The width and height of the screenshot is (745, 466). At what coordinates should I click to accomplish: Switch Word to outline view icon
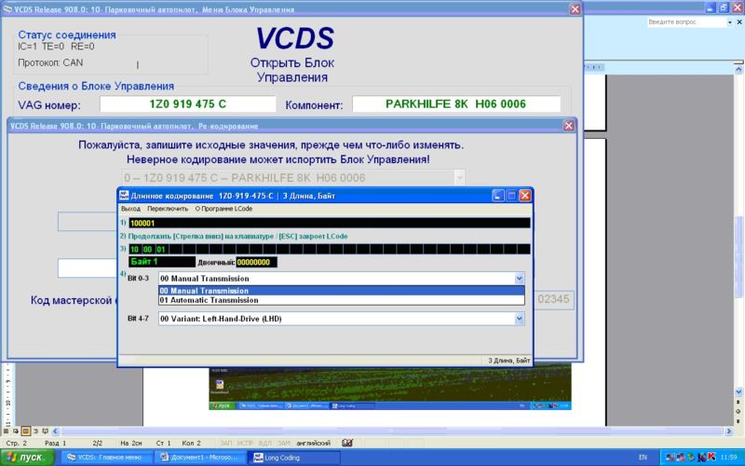point(35,432)
